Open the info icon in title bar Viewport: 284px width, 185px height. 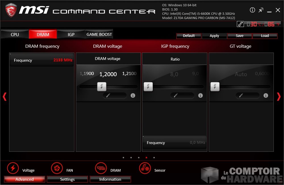pos(252,10)
